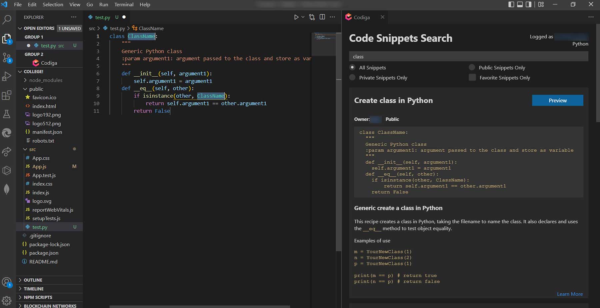This screenshot has width=600, height=308.
Task: Open the Run and Debug view
Action: tap(7, 76)
